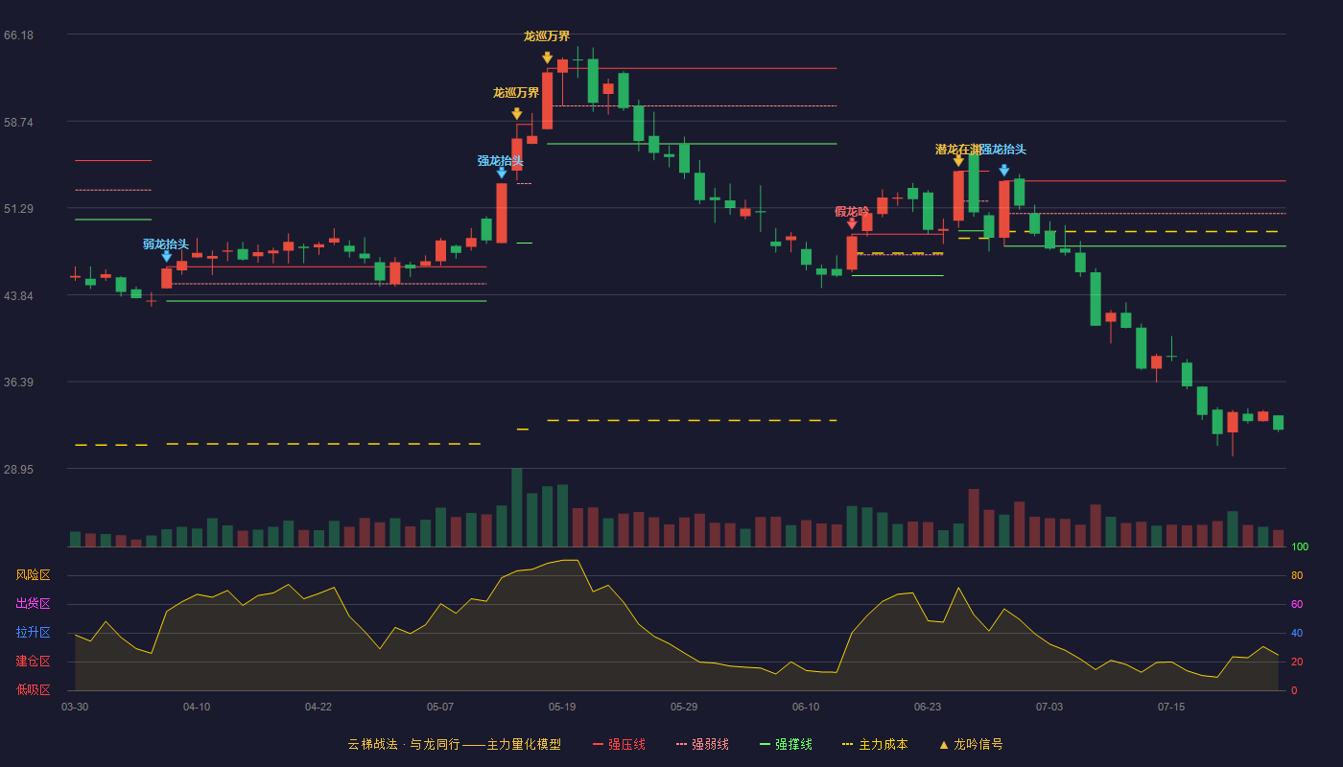
Task: Click the 05-19 date label
Action: tap(562, 707)
